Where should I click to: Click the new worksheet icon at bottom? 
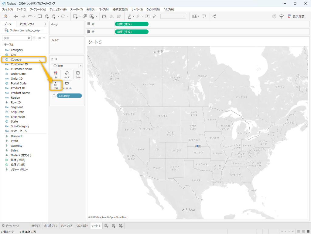click(x=106, y=226)
